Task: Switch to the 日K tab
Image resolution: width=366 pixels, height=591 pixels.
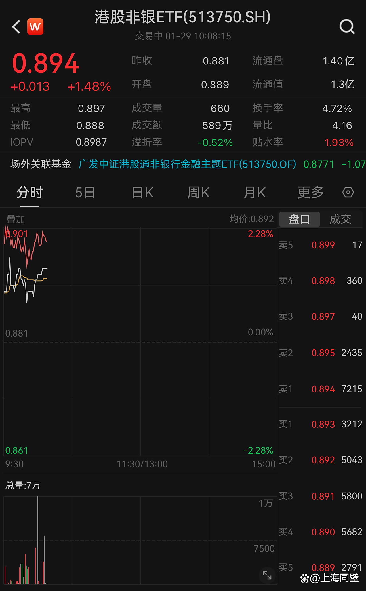Action: 143,193
